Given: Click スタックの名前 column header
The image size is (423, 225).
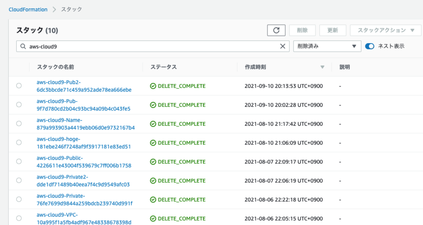Looking at the screenshot, I should point(56,67).
